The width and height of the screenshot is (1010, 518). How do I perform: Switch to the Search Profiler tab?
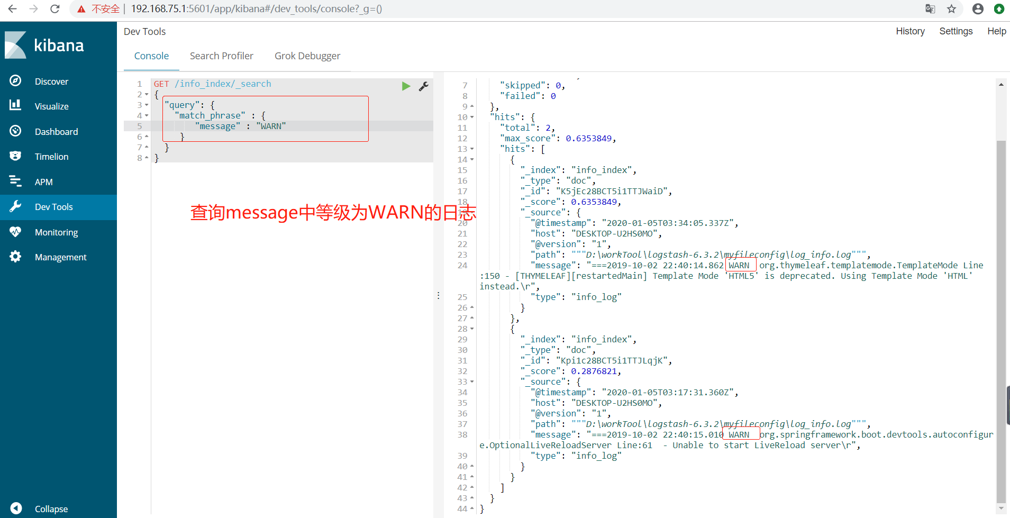click(221, 56)
